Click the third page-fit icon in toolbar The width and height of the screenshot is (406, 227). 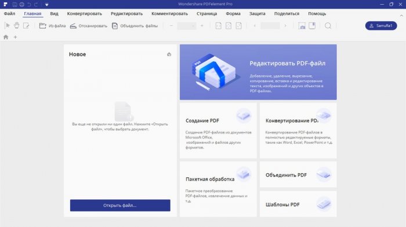click(238, 26)
